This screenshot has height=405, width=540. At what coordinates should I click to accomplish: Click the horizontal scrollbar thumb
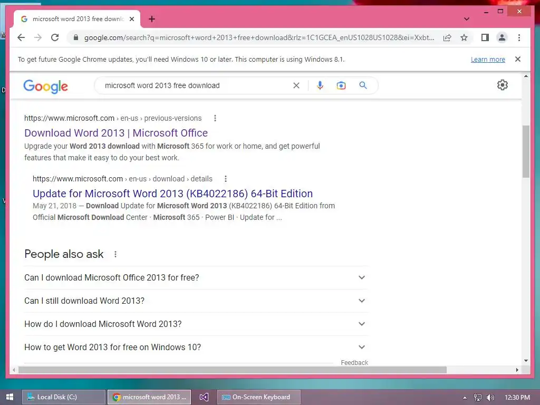[x=233, y=370]
